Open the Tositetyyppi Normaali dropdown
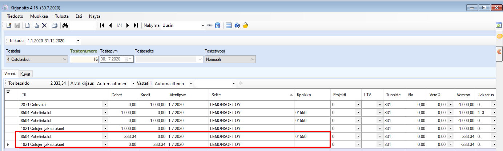The width and height of the screenshot is (503, 151). [230, 59]
